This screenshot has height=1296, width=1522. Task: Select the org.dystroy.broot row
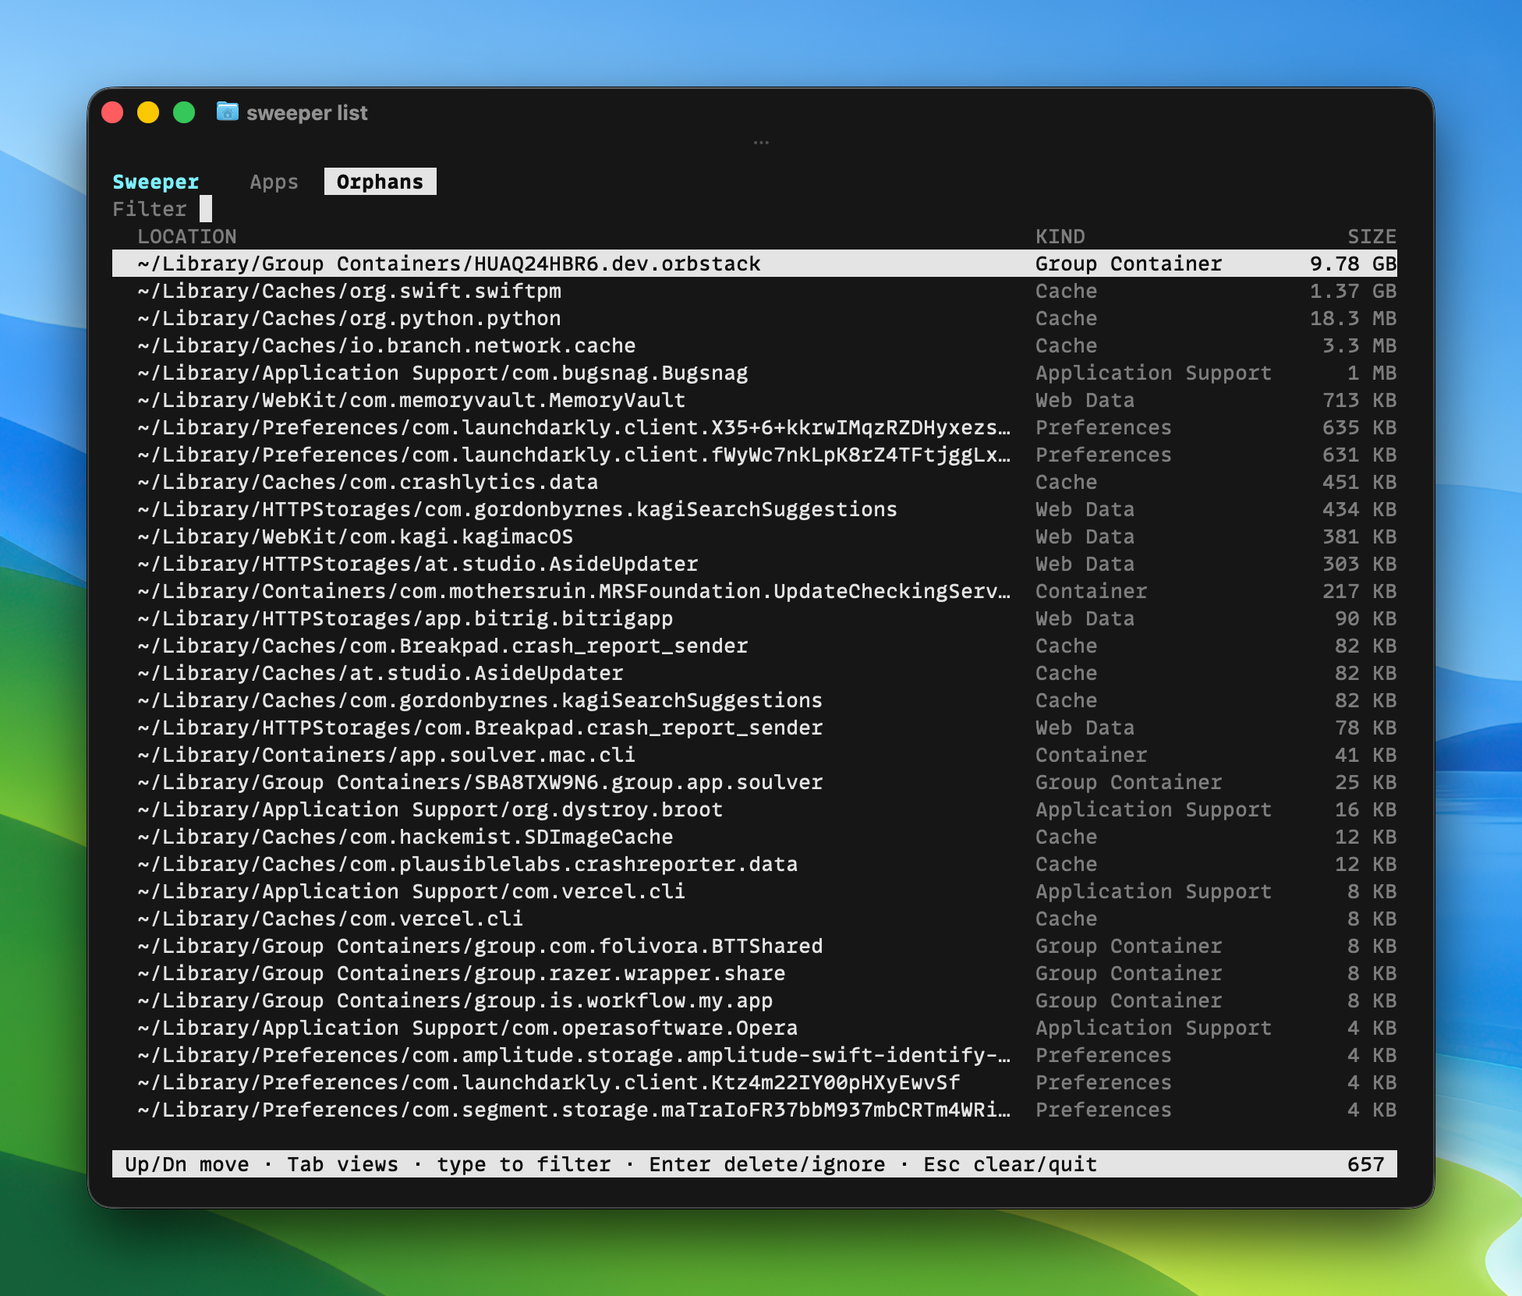755,809
